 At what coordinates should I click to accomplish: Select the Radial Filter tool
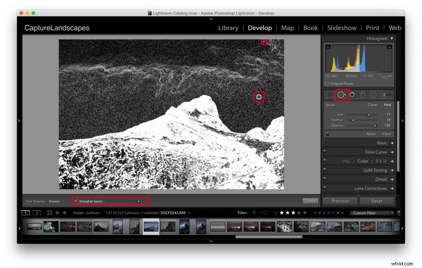pos(373,94)
